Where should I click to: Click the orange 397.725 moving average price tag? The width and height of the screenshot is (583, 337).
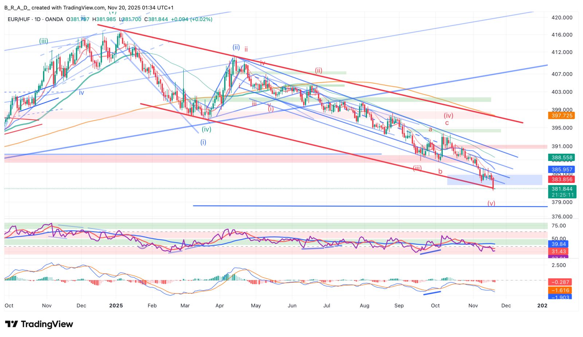(x=562, y=115)
